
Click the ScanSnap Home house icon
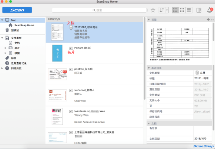tap(10, 25)
